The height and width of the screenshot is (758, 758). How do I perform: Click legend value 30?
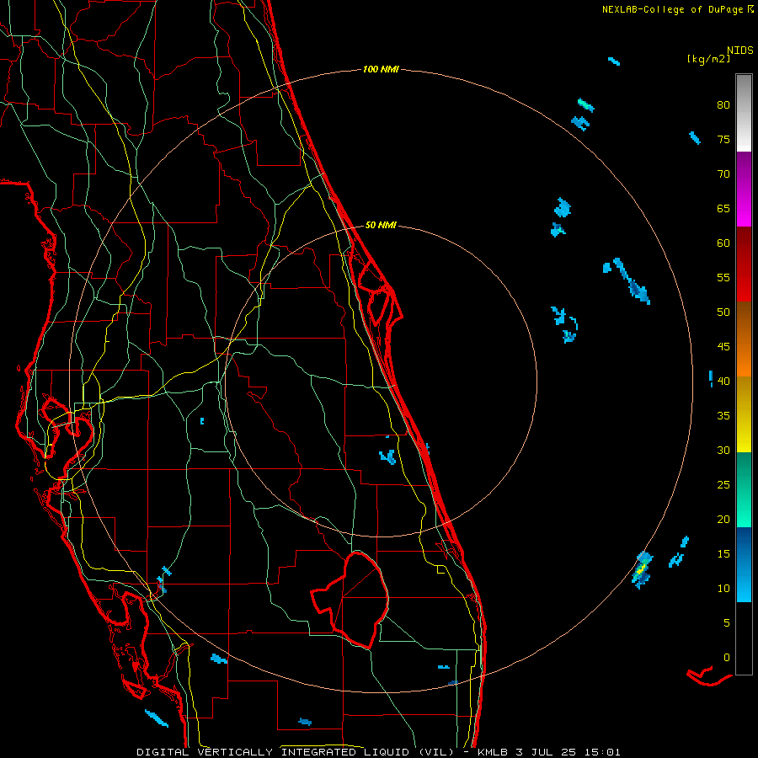(723, 451)
